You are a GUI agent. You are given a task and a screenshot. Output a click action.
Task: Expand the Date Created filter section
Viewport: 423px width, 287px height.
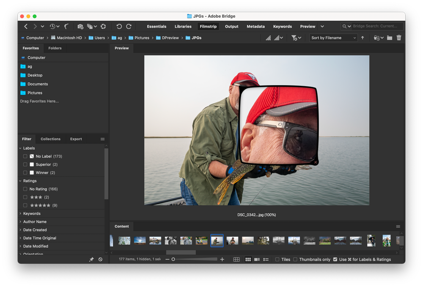(20, 230)
